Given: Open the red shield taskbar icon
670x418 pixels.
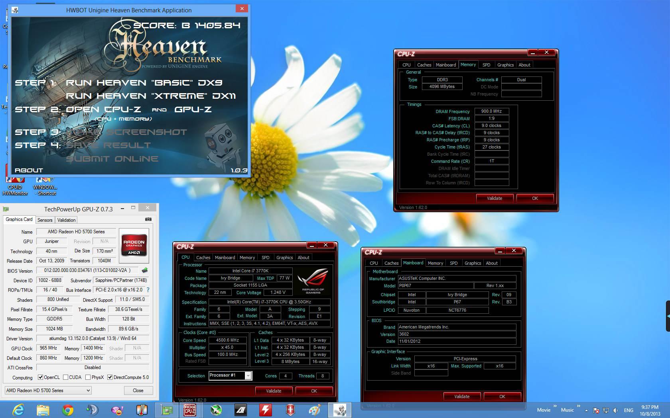Looking at the screenshot, I should [x=290, y=410].
